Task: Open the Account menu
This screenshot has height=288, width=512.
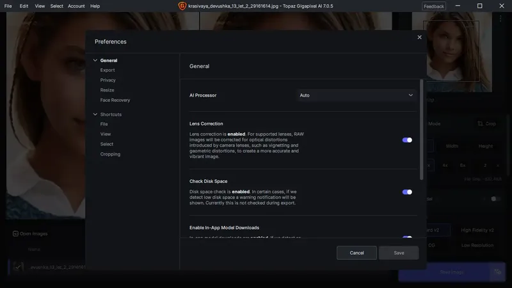Action: click(76, 6)
